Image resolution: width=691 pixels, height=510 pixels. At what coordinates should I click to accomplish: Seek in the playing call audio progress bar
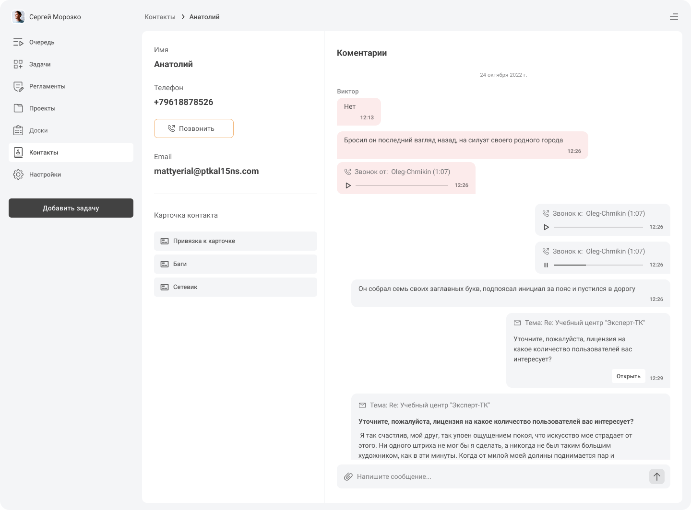598,265
